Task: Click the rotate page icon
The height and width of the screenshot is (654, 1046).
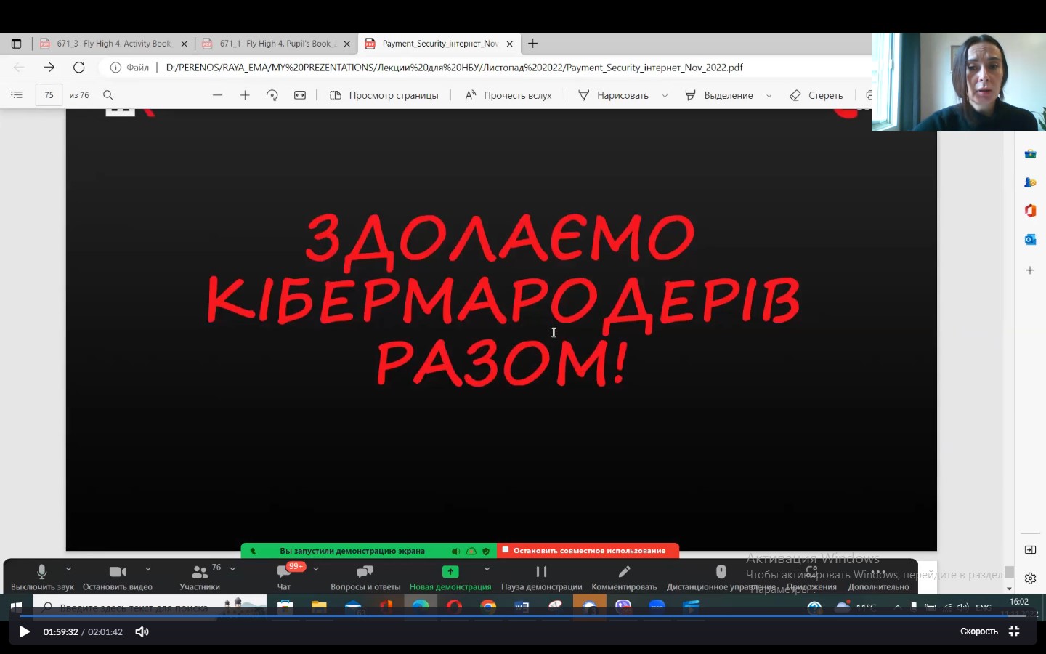Action: coord(272,95)
